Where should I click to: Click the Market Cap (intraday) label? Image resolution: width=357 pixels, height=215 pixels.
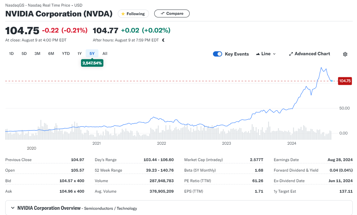tap(203, 160)
